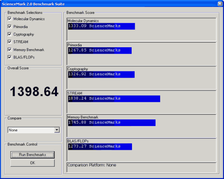Viewport: 224px width, 179px height.
Task: Toggle the BLAS/FLOPs checkbox
Action: [10, 57]
